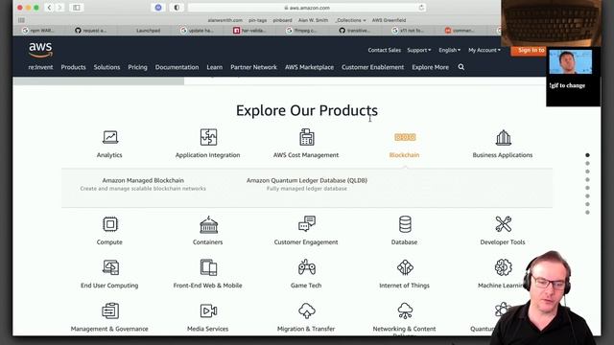Screen dimensions: 614x345
Task: Select the Application Integration puzzle icon
Action: tap(208, 137)
